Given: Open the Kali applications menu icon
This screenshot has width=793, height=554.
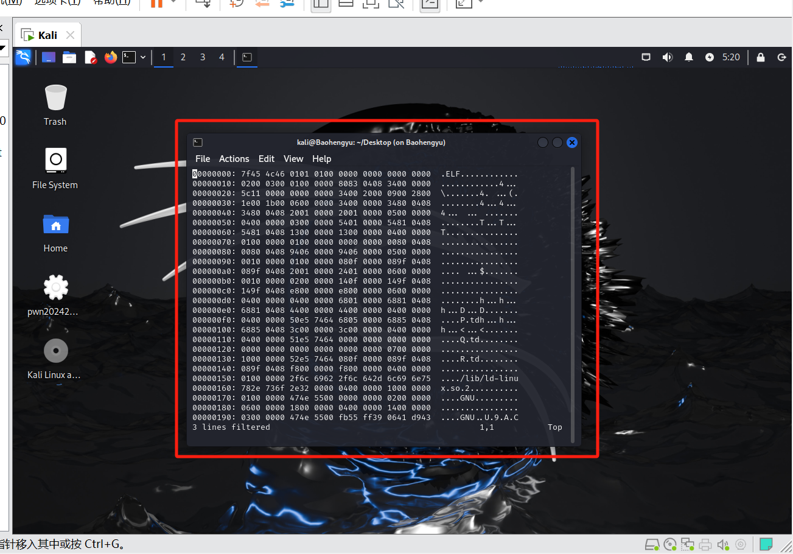Looking at the screenshot, I should tap(23, 57).
